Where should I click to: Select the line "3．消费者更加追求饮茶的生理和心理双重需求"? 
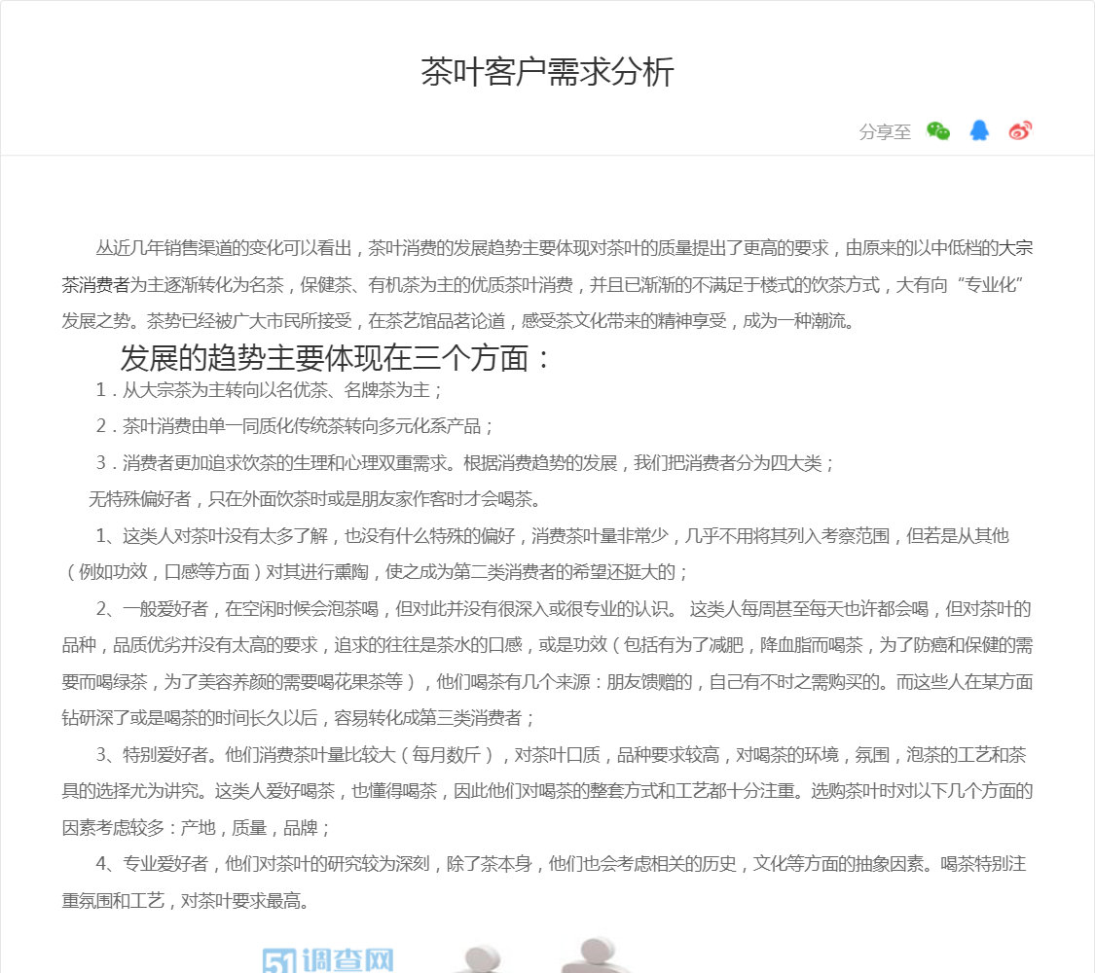pos(464,463)
